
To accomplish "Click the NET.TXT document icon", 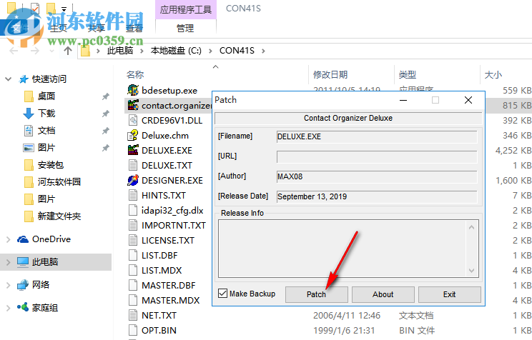I will coord(133,315).
